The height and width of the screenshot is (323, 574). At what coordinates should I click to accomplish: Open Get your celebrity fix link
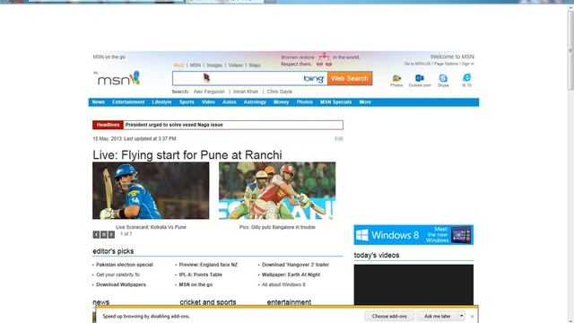coord(117,275)
